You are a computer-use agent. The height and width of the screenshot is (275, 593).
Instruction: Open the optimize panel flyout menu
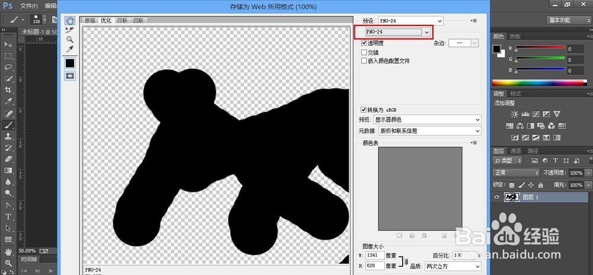(x=473, y=20)
